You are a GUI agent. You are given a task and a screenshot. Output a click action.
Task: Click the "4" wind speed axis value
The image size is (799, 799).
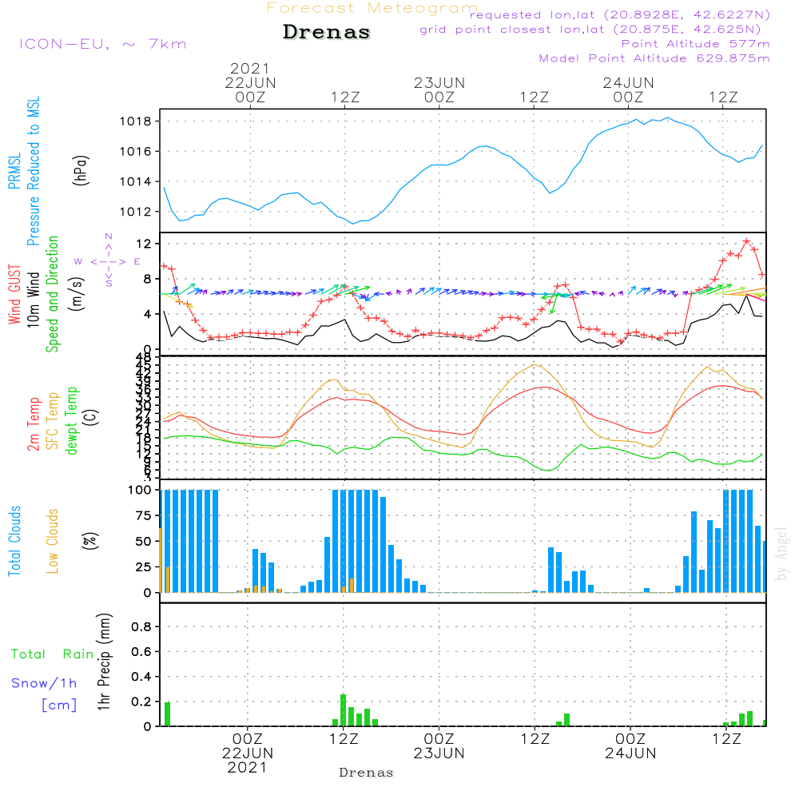coord(148,314)
